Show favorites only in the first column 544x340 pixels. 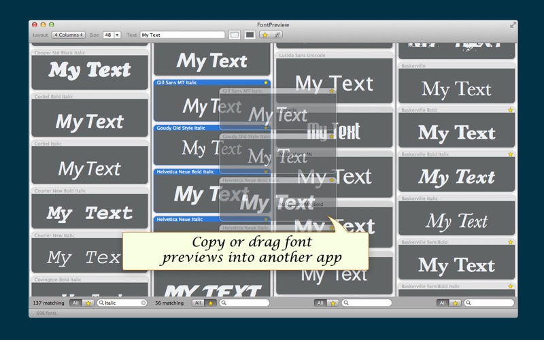88,303
